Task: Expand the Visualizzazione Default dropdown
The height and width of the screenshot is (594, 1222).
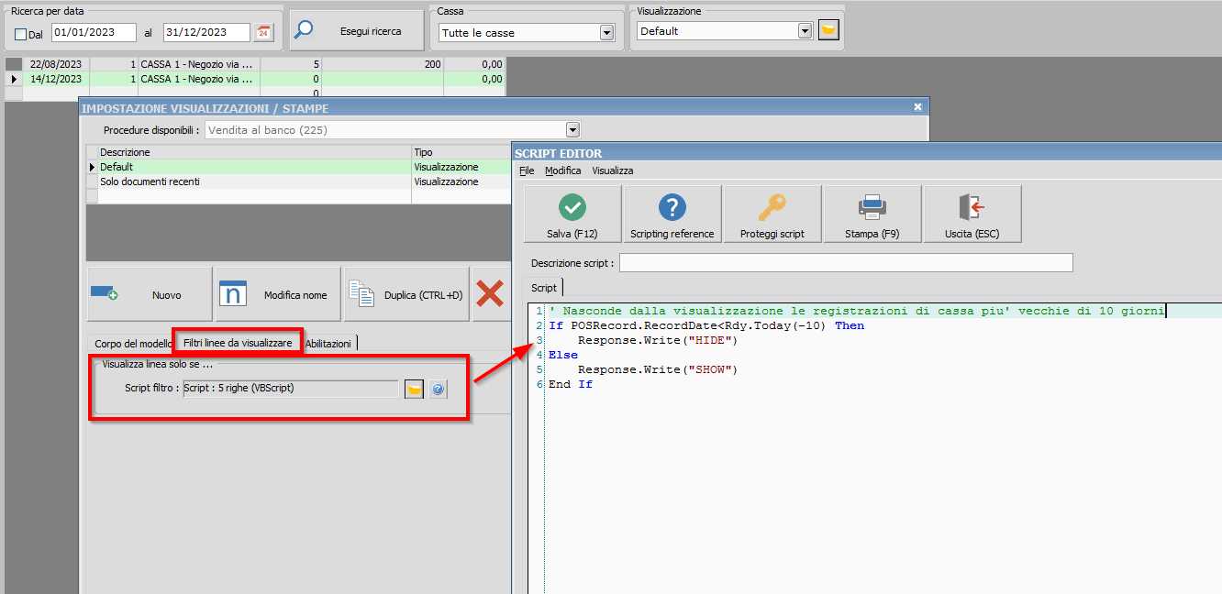Action: click(x=805, y=30)
